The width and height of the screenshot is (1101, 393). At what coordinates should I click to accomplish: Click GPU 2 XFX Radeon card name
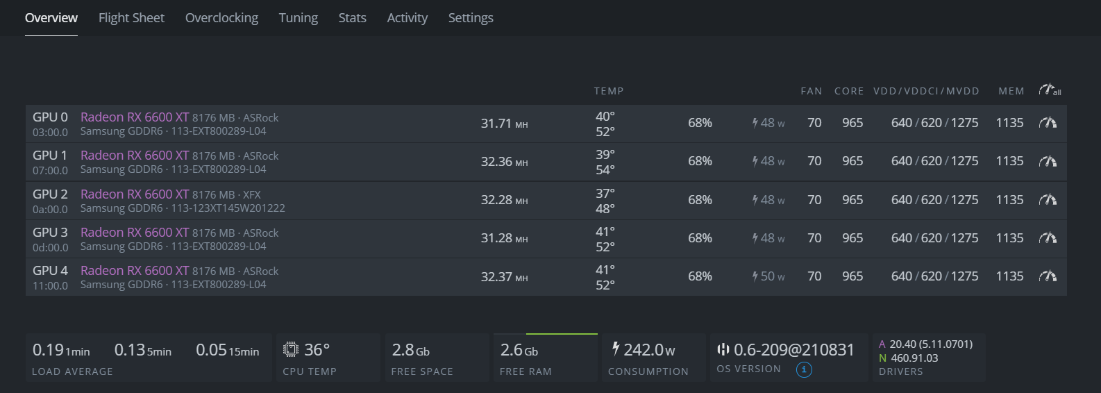click(x=135, y=194)
